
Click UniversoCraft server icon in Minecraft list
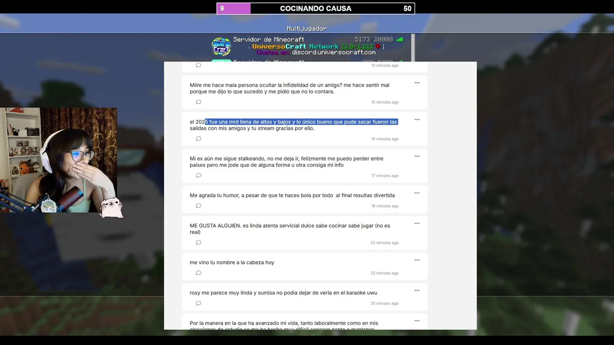tap(221, 46)
